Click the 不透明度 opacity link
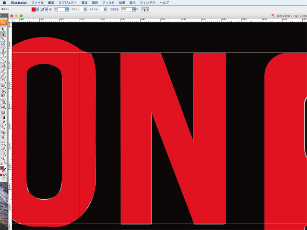307x230 pixels. coord(114,9)
